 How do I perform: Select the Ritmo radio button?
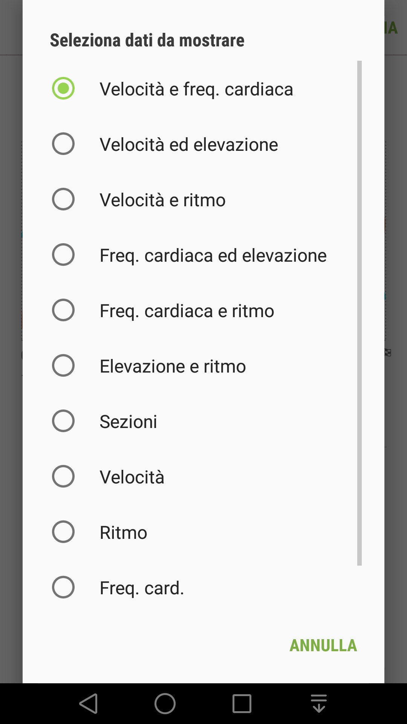point(63,532)
